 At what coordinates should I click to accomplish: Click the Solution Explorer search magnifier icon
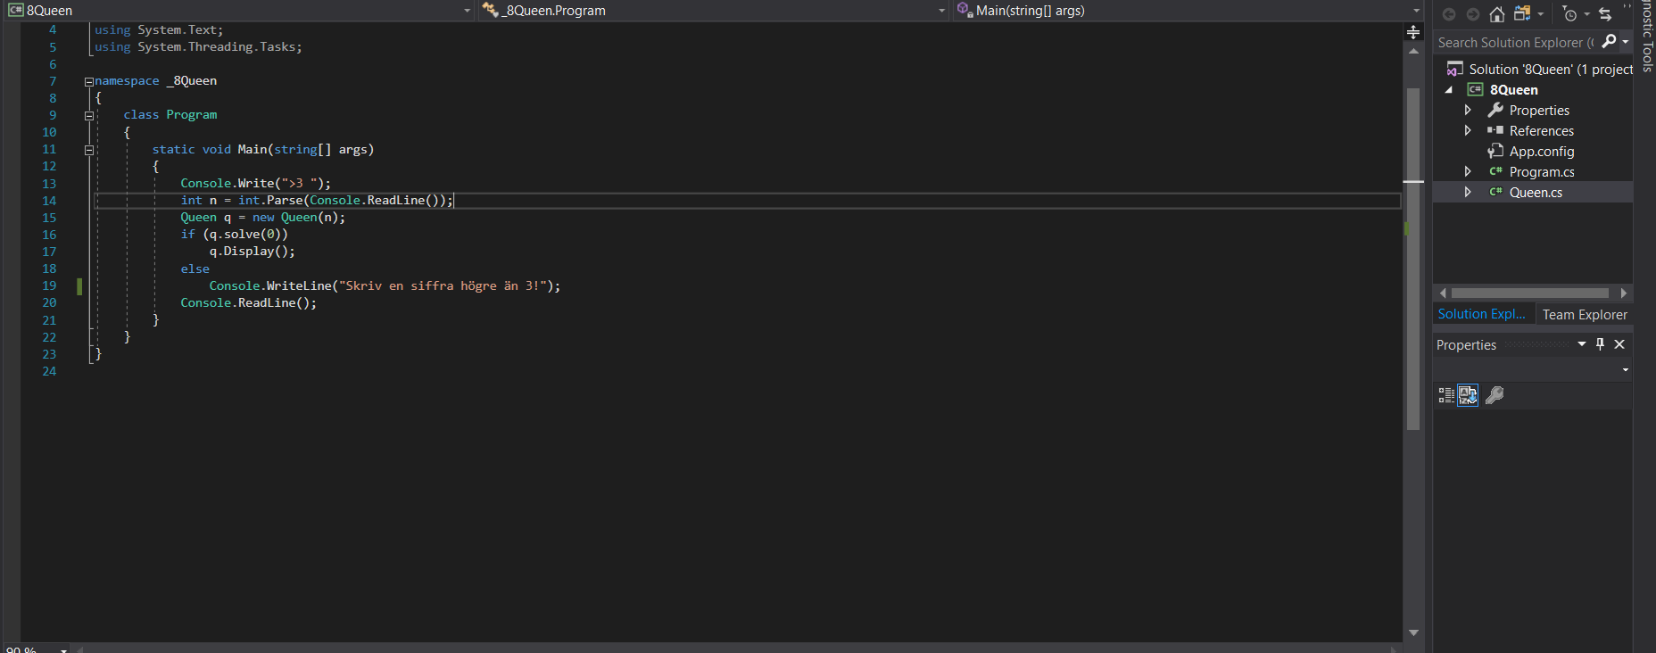click(x=1609, y=42)
